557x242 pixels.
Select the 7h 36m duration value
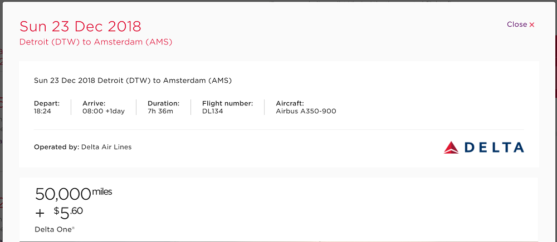160,111
